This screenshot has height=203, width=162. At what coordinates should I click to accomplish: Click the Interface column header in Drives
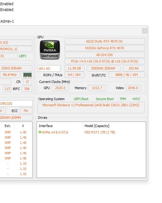coord(46,126)
